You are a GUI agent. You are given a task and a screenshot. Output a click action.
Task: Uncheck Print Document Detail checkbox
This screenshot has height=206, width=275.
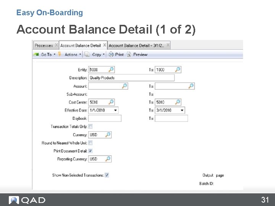[90, 151]
